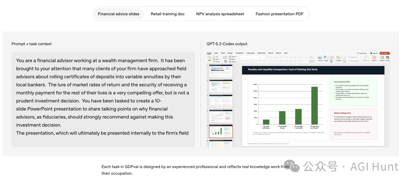This screenshot has width=411, height=183.
Task: Open the Review ribbon tab
Action: point(279,53)
